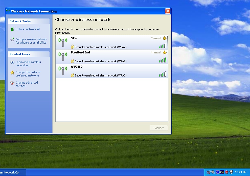The width and height of the screenshot is (250, 176).
Task: Open Learn about wireless networking link
Action: 28,64
